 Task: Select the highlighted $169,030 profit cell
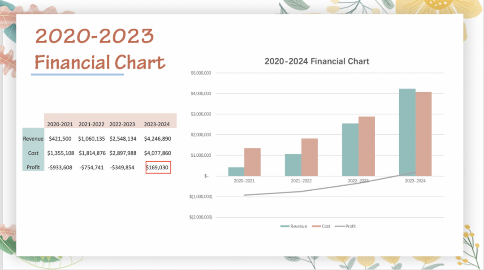[158, 167]
